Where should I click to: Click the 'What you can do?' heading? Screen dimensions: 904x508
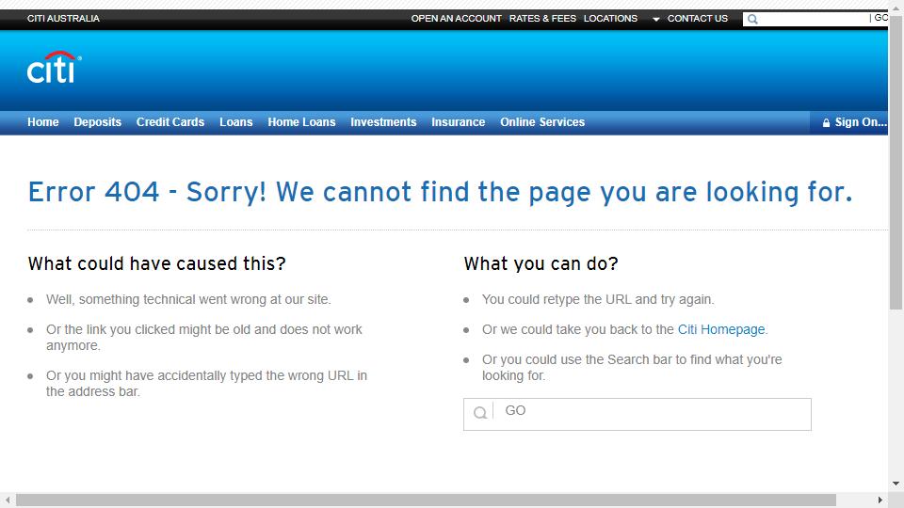point(541,263)
